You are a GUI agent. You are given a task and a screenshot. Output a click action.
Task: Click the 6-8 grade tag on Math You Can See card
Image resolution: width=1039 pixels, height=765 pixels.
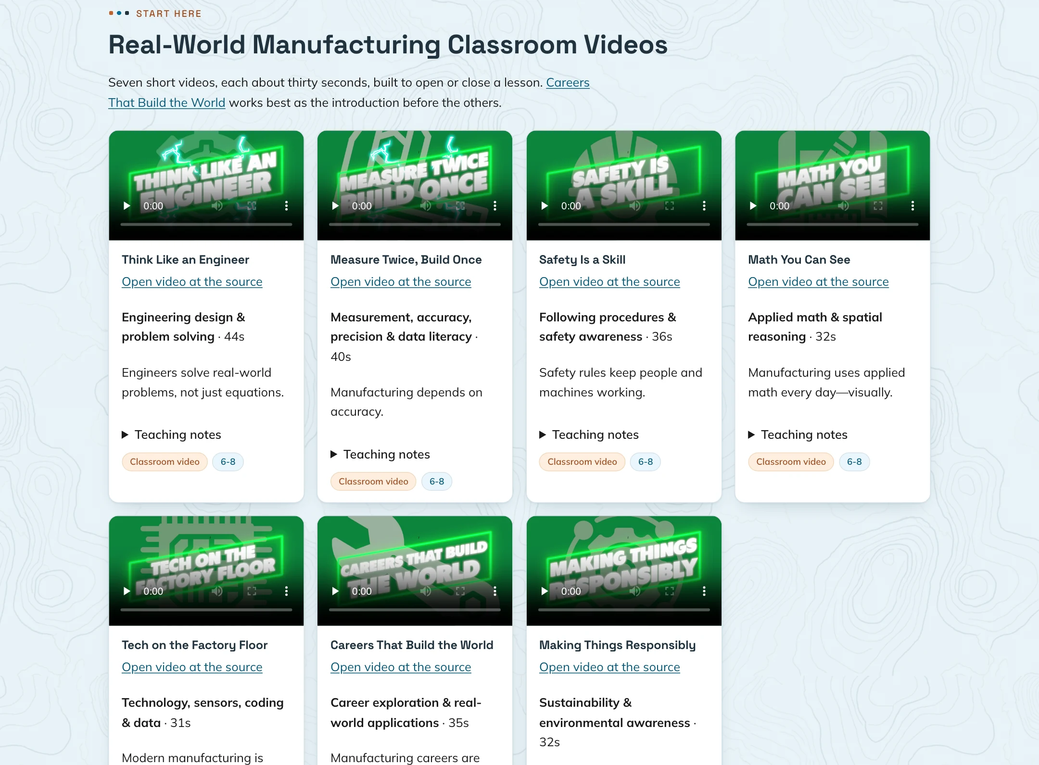pos(854,462)
